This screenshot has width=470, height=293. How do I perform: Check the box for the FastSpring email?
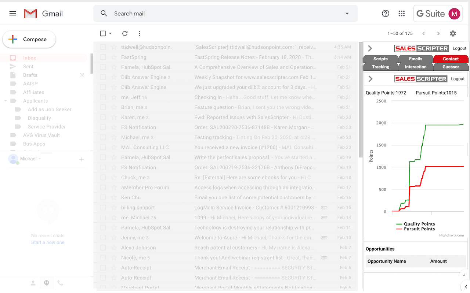tap(103, 57)
